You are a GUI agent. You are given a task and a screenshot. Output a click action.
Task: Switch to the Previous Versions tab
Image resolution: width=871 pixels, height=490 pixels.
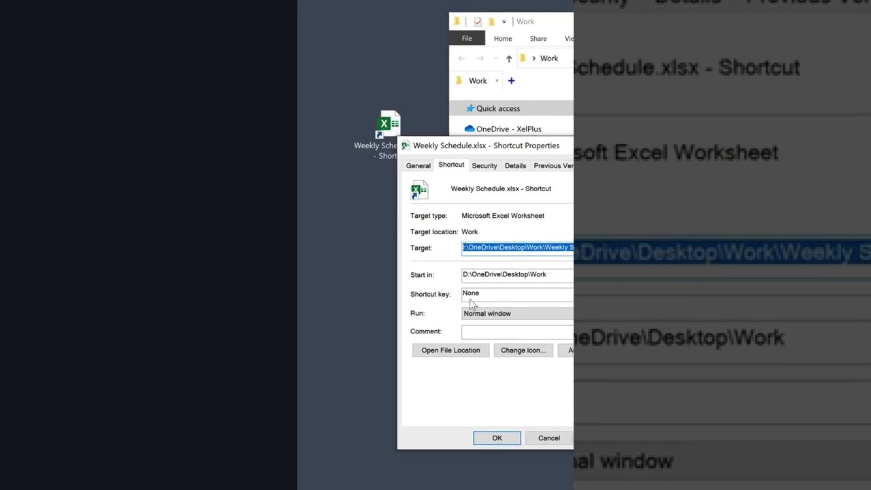[x=552, y=166]
